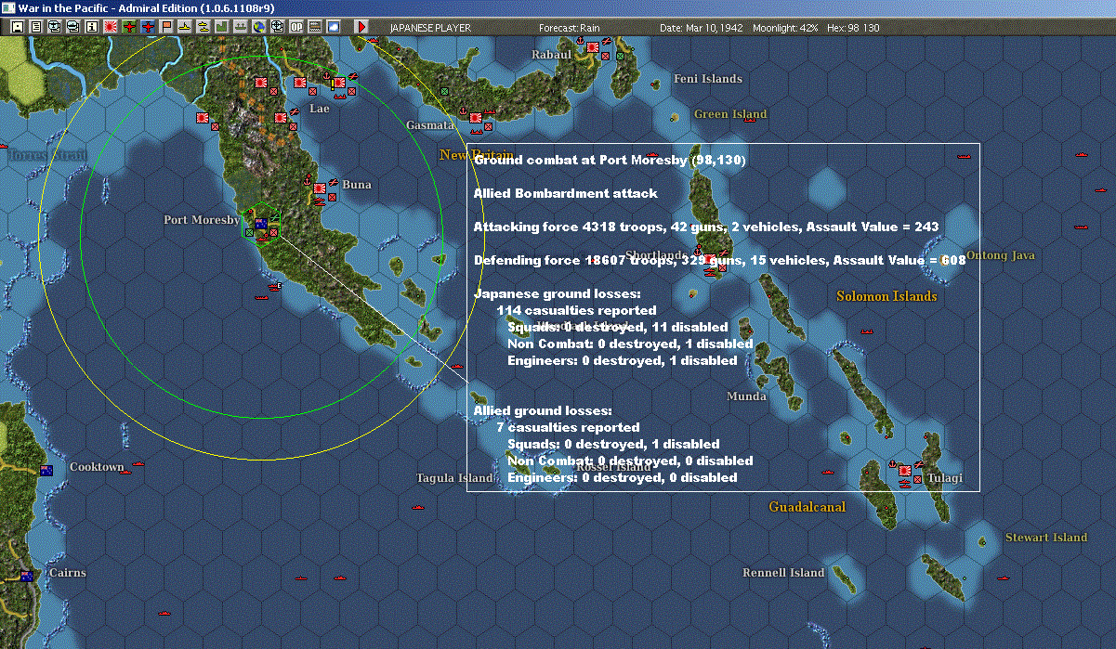This screenshot has height=649, width=1116.
Task: Select the Australian flag base at Cooktown
Action: pyautogui.click(x=46, y=470)
